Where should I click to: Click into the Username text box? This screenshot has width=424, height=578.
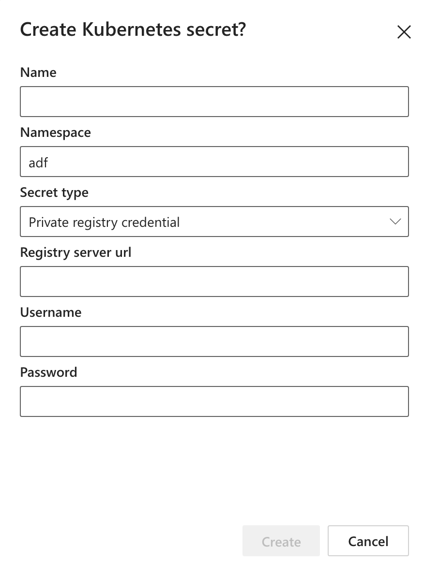pos(214,341)
